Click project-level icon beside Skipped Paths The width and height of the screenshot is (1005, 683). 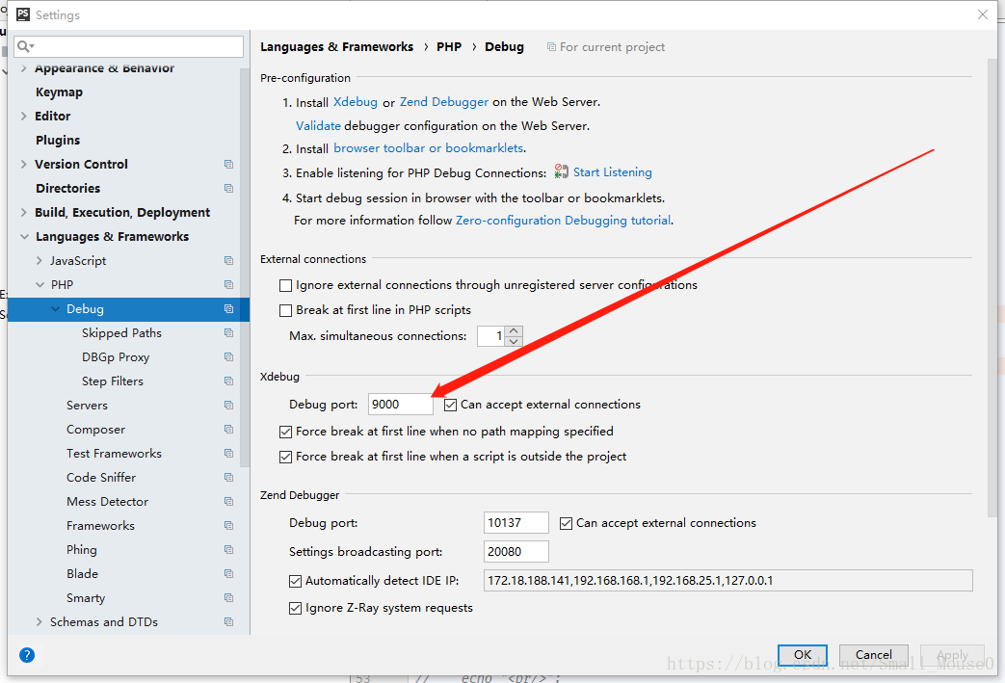click(x=228, y=333)
